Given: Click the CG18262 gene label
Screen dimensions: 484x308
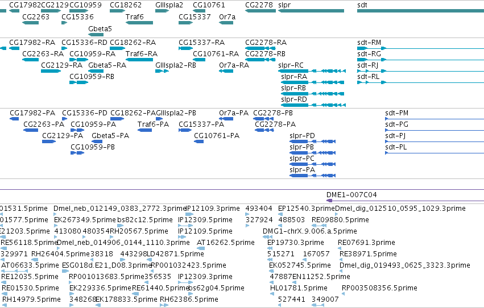Looking at the screenshot, I should click(x=126, y=5).
